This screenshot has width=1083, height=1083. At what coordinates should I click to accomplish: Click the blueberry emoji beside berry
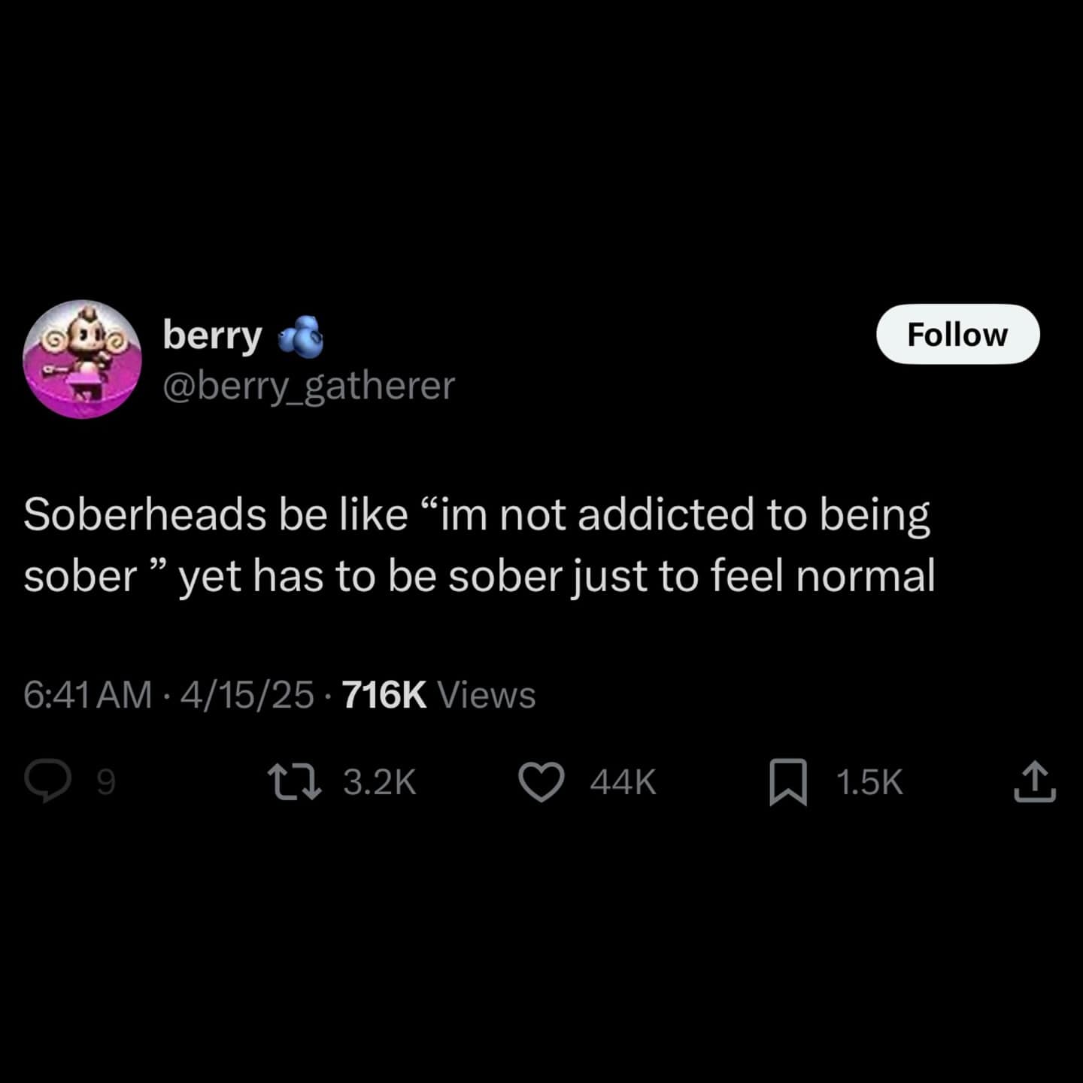pos(301,335)
